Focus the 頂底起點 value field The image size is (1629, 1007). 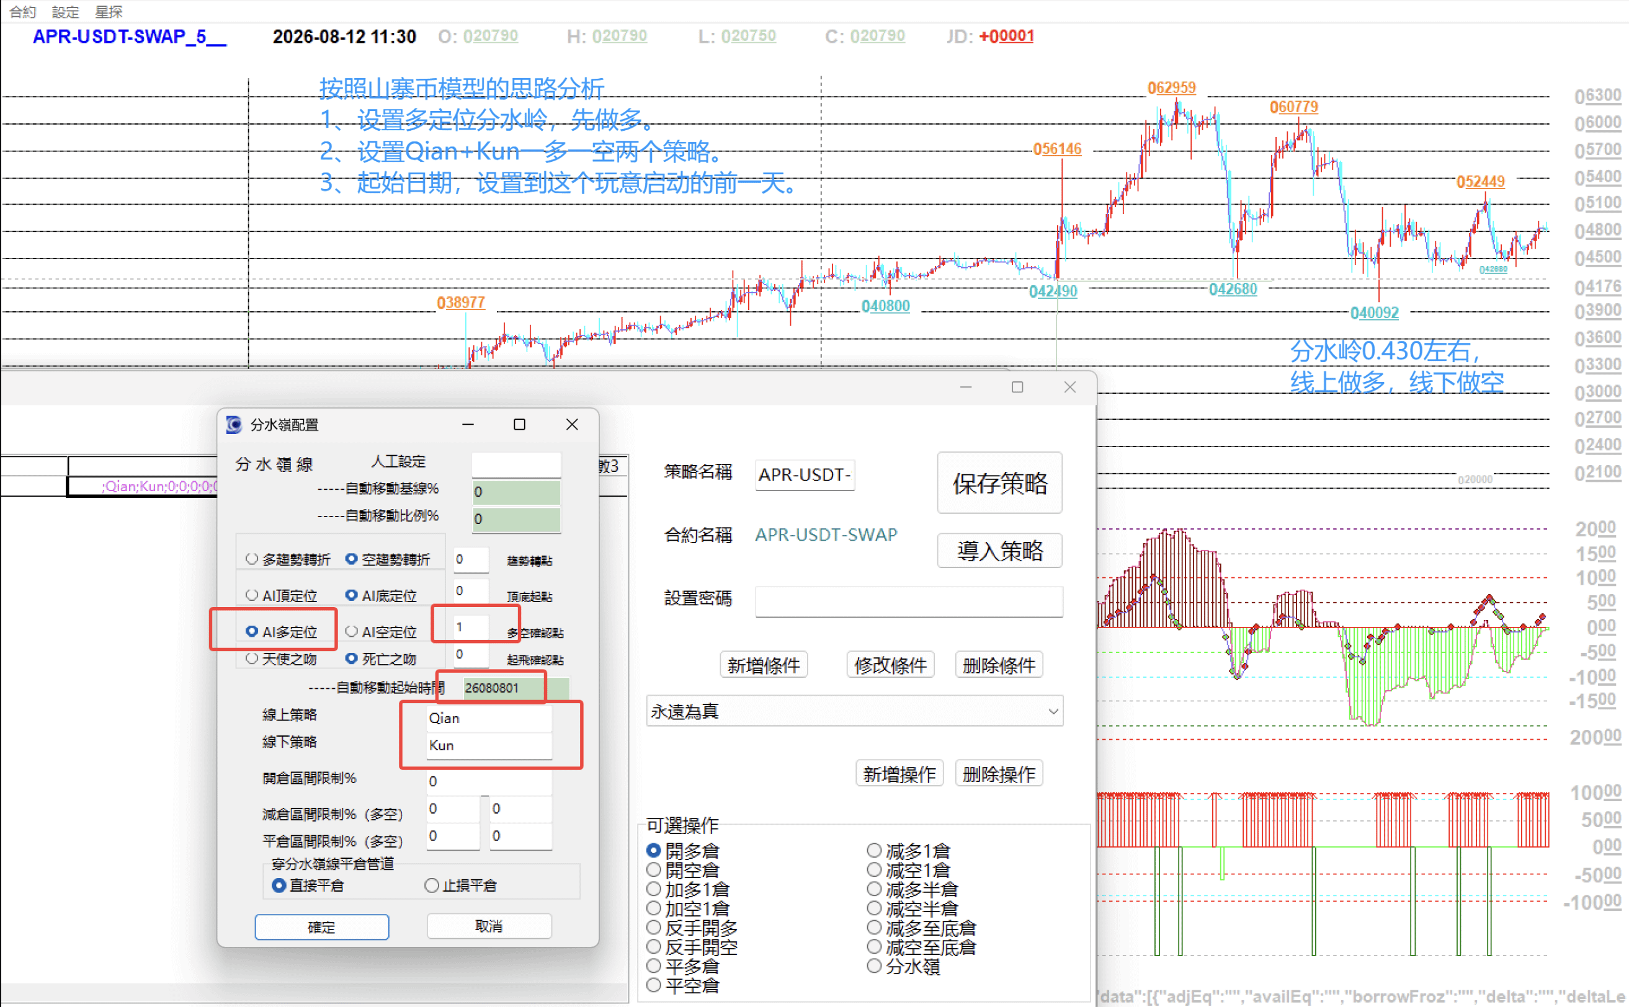pos(470,592)
